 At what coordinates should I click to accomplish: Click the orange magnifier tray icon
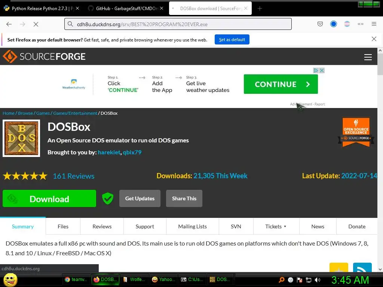click(282, 280)
